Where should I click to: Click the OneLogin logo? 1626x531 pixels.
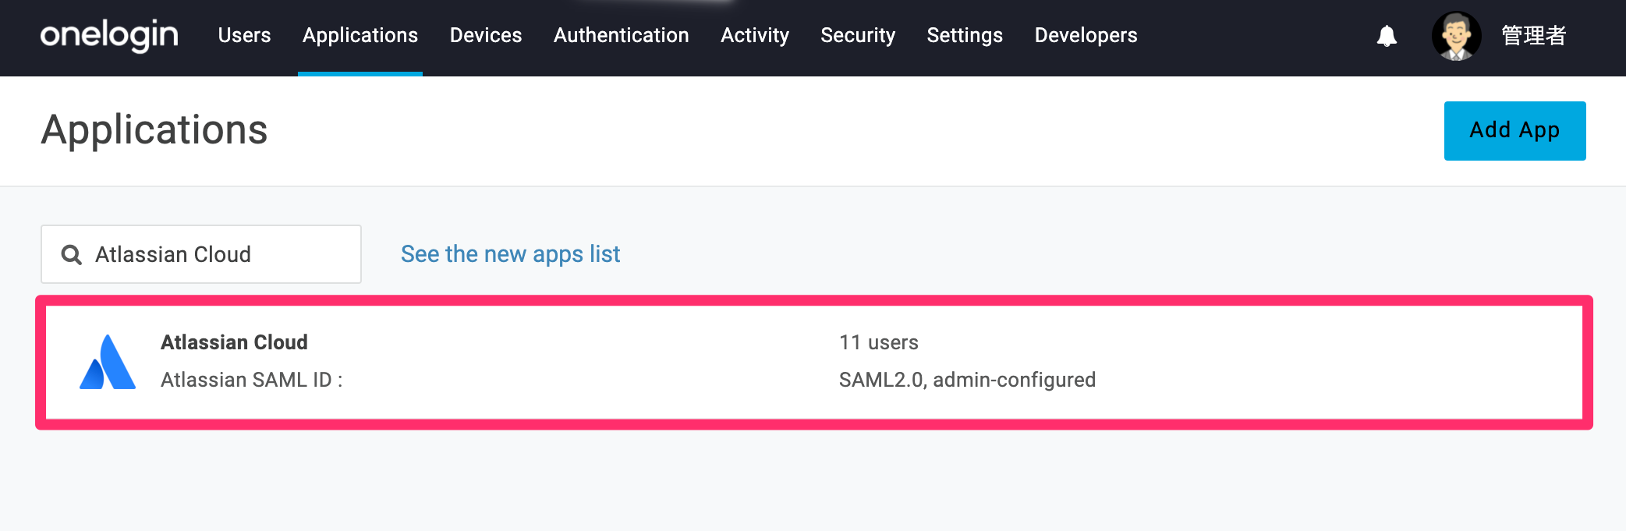(x=109, y=35)
